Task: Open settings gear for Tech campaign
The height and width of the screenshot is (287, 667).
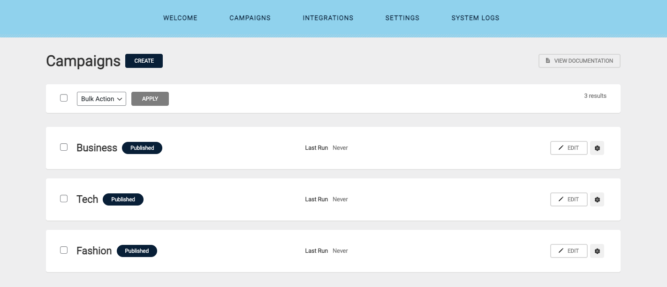Action: (x=597, y=199)
